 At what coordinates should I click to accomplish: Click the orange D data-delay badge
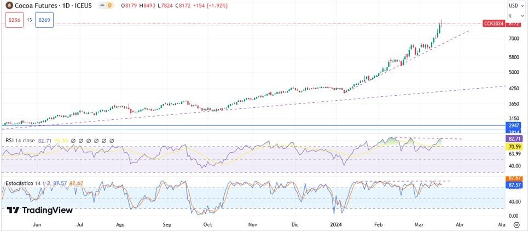tap(109, 5)
